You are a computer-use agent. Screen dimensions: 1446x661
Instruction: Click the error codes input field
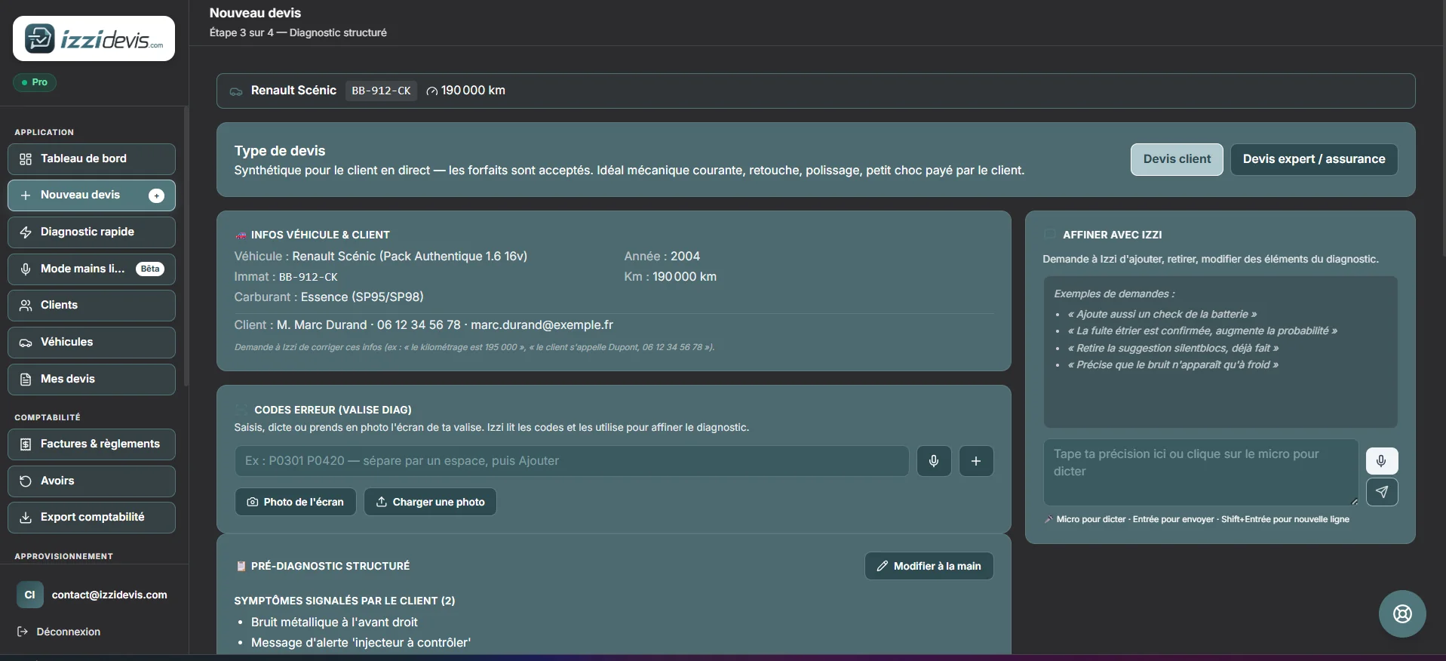(x=572, y=461)
